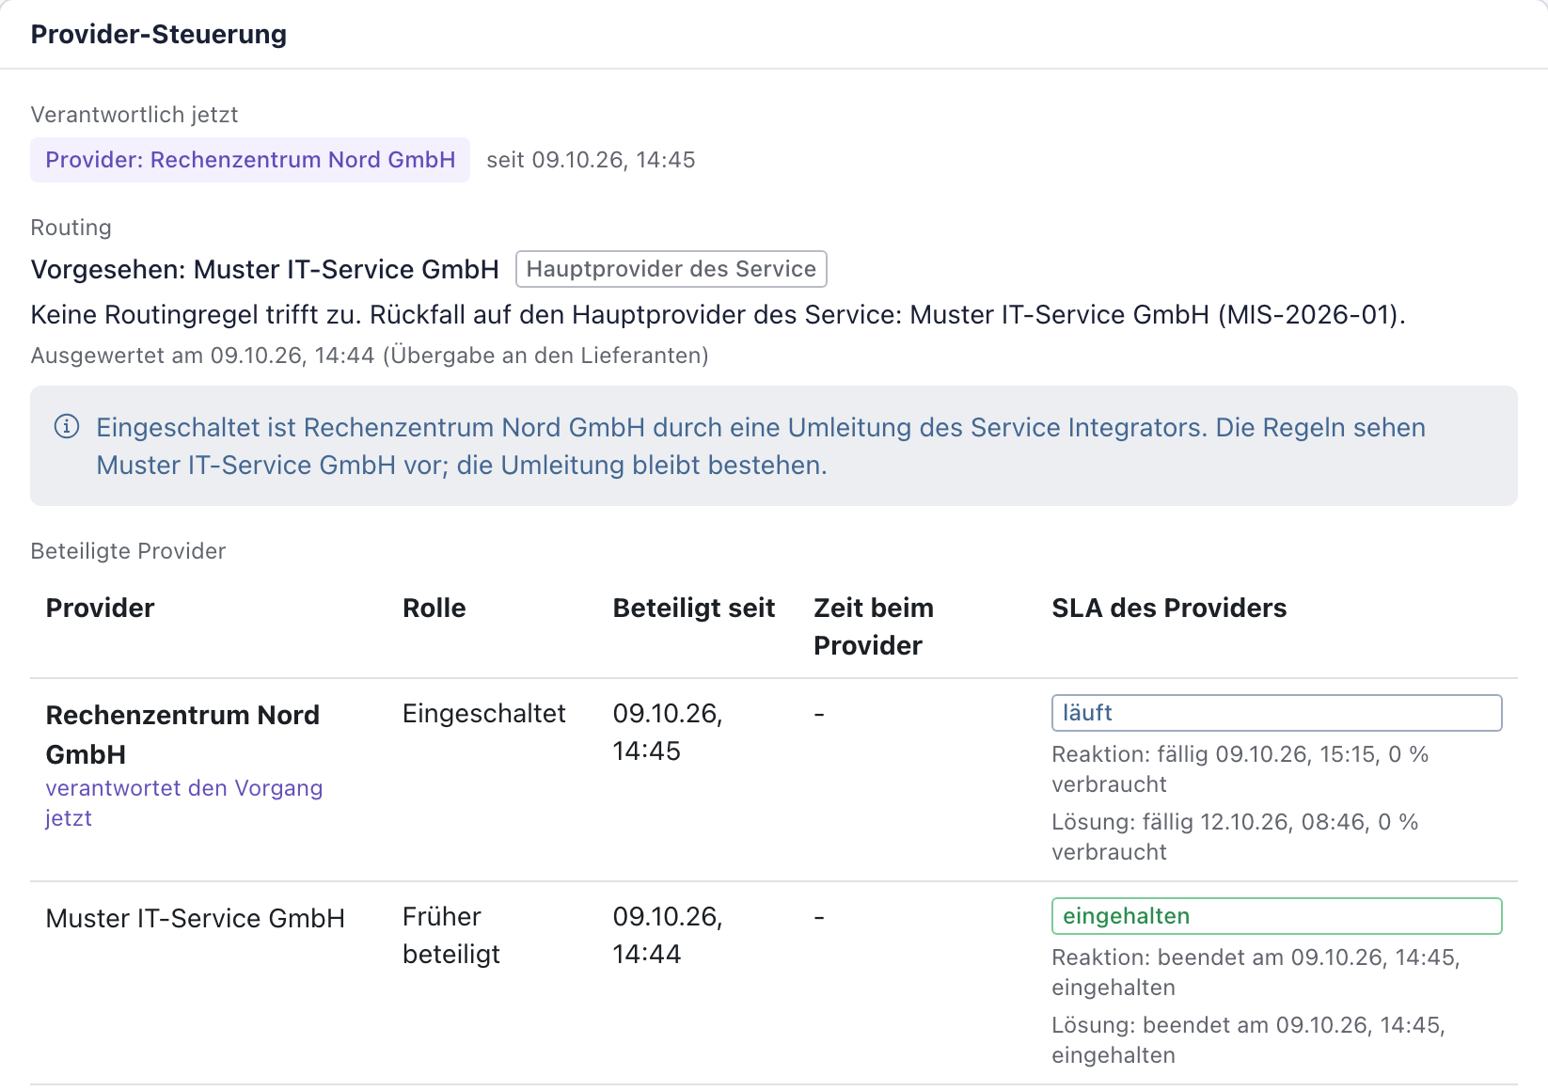Viewport: 1548px width, 1091px height.
Task: Click Lösung: fällig 12.10.26, 08:46 text
Action: 1235,837
